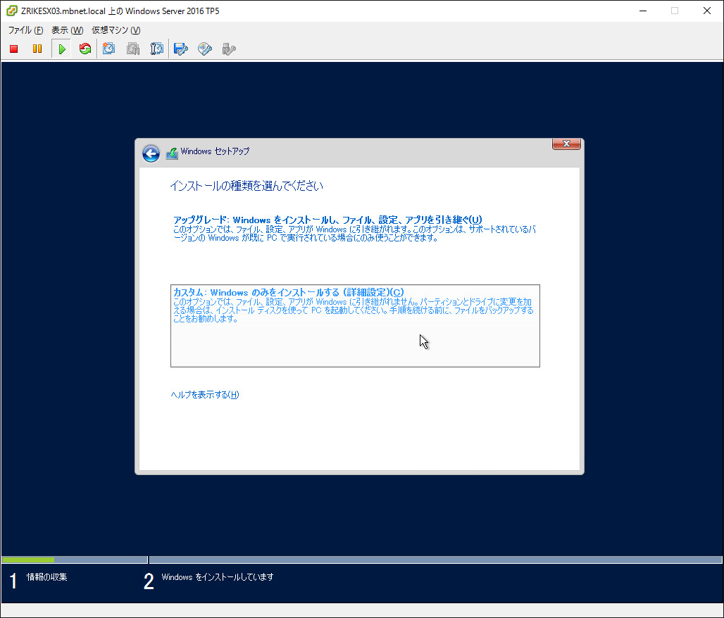The width and height of the screenshot is (724, 618).
Task: Click the green setup progress bar
Action: (x=28, y=560)
